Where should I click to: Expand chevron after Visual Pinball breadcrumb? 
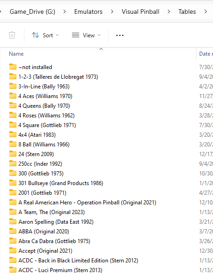(x=169, y=12)
